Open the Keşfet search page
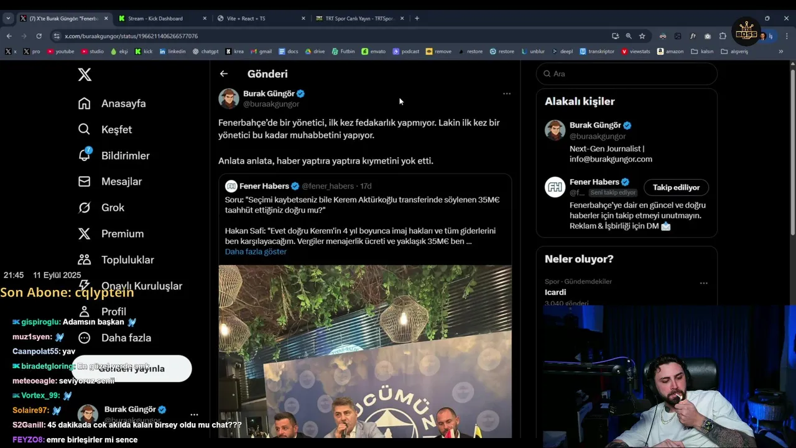This screenshot has height=448, width=796. pos(105,129)
